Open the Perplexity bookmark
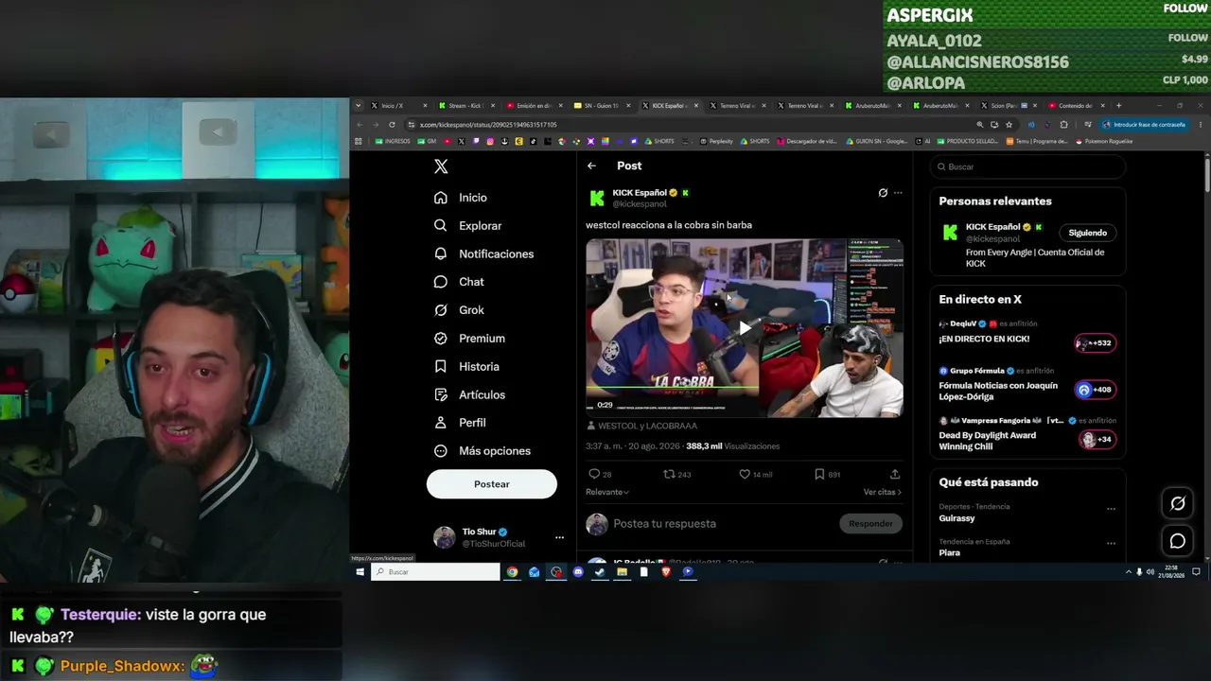This screenshot has height=681, width=1211. (x=717, y=142)
